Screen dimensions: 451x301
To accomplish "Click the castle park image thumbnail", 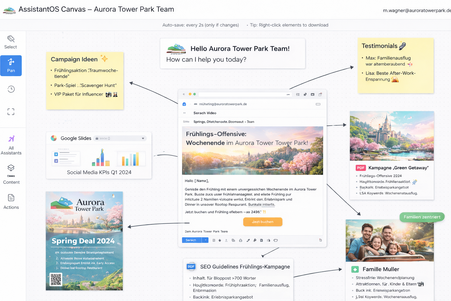I will click(x=392, y=136).
